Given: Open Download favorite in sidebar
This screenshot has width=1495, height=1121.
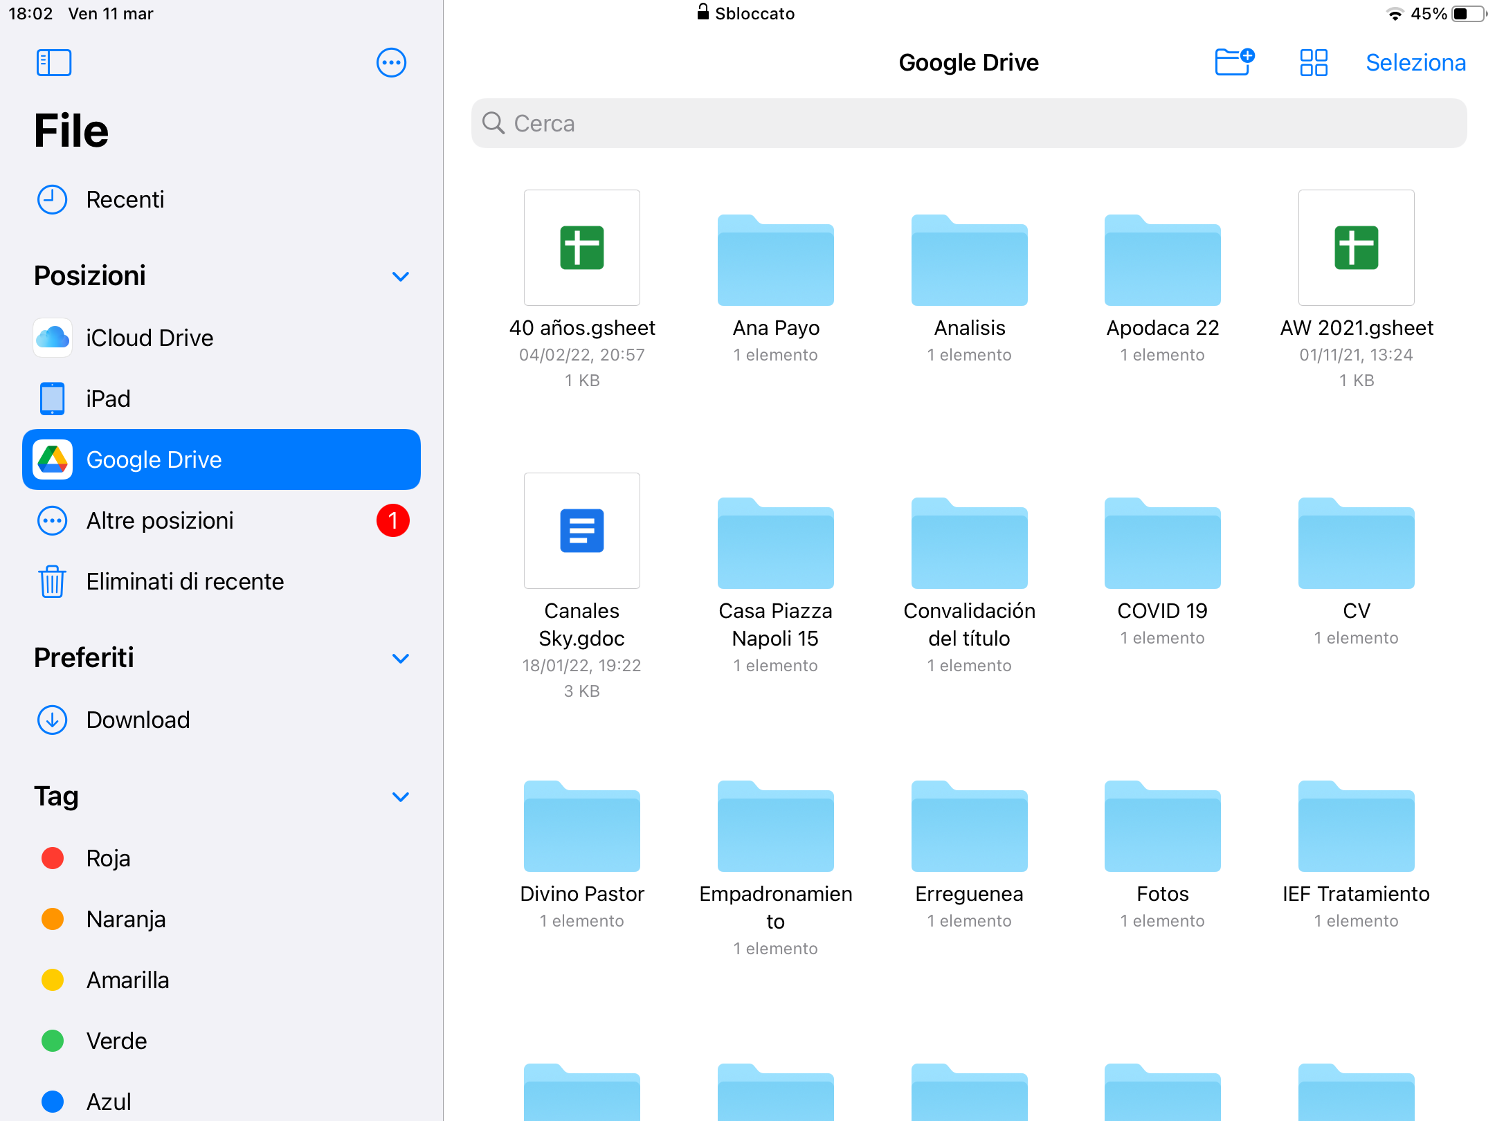Looking at the screenshot, I should [137, 720].
